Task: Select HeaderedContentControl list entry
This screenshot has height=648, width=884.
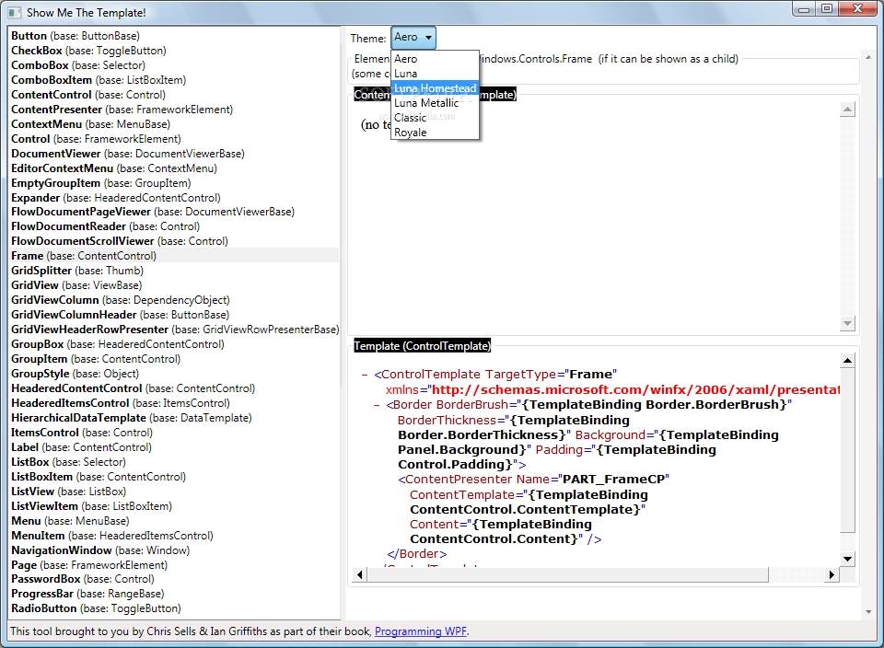Action: 175,388
